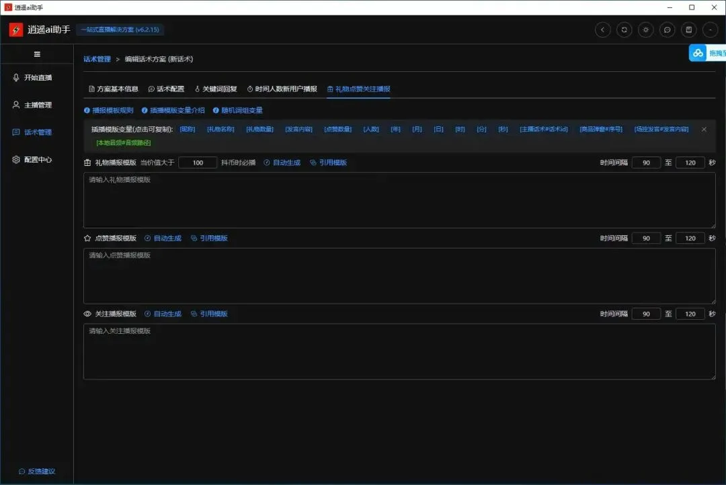Click the blue cloud upload icon
Screen dimensions: 726x485
[x=698, y=53]
